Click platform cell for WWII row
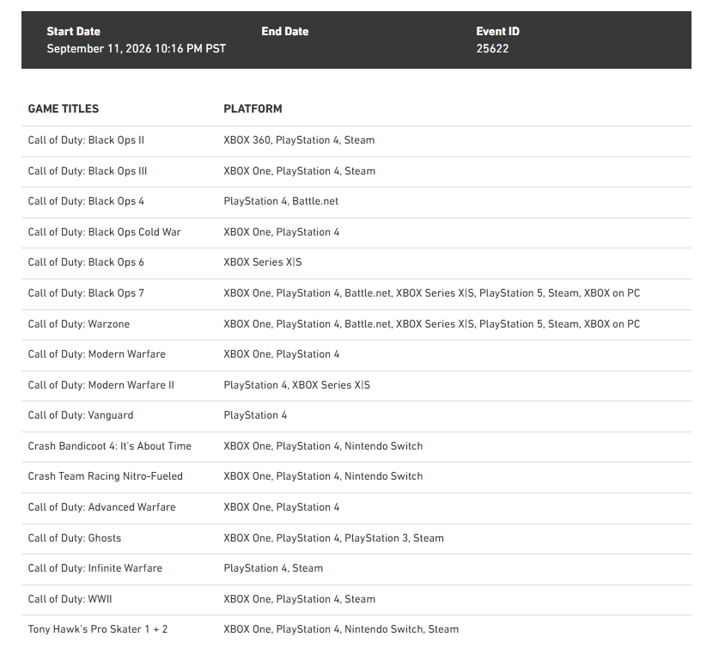725x649 pixels. 300,599
